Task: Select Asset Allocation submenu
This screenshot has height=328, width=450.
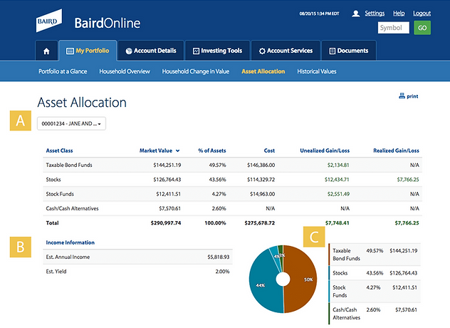Action: click(263, 71)
